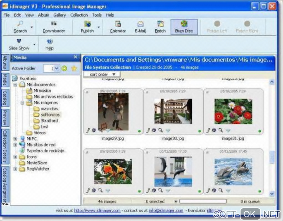Switch to the Catalog side tab
This screenshot has width=283, height=221.
pos(5,98)
